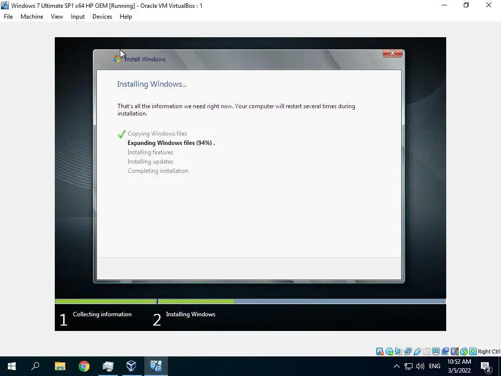Image resolution: width=501 pixels, height=376 pixels.
Task: Click the Right Ctrl host key label
Action: [489, 352]
